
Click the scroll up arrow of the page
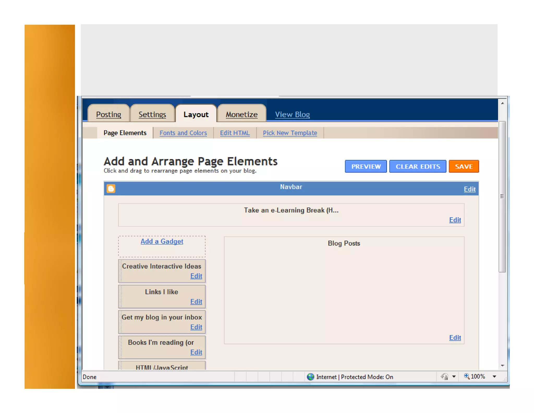click(502, 103)
